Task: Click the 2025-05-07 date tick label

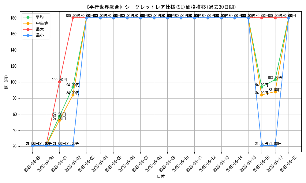Action: [140, 164]
